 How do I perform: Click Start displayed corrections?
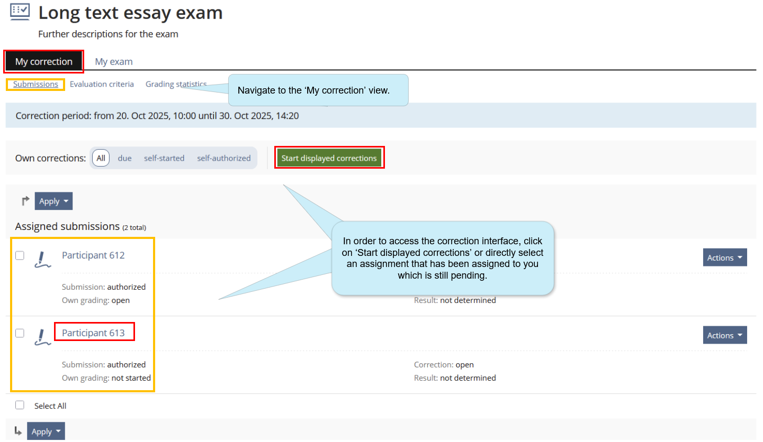(x=329, y=158)
